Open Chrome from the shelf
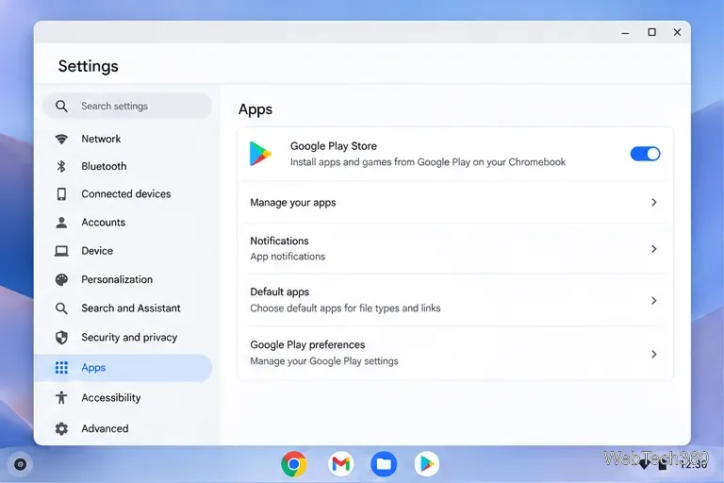The width and height of the screenshot is (724, 483). click(x=294, y=463)
